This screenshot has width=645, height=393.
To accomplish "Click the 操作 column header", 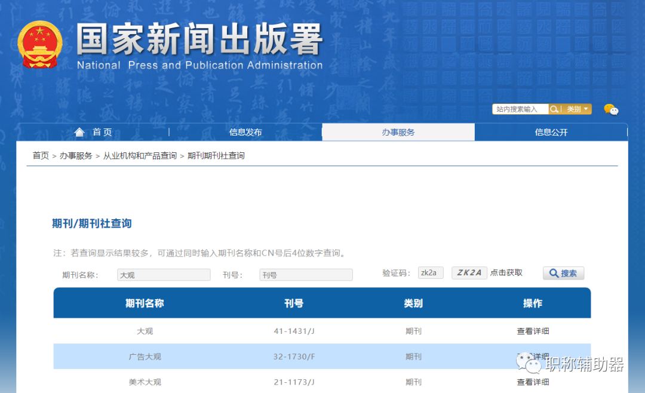I will tap(533, 303).
